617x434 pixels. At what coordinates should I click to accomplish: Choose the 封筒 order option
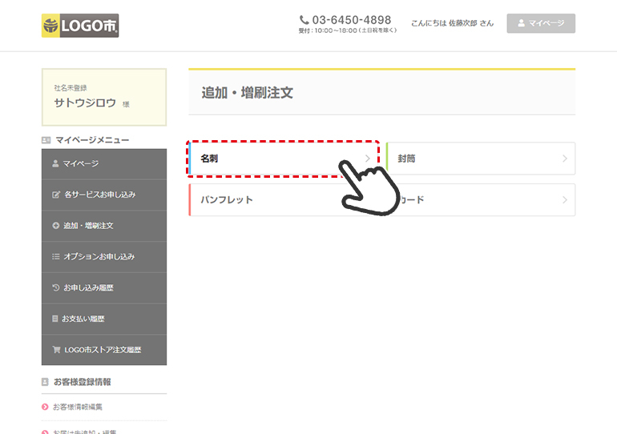point(481,159)
